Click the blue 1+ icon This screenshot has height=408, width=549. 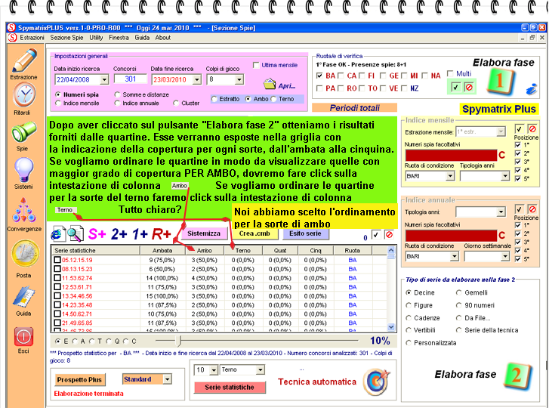coord(140,234)
